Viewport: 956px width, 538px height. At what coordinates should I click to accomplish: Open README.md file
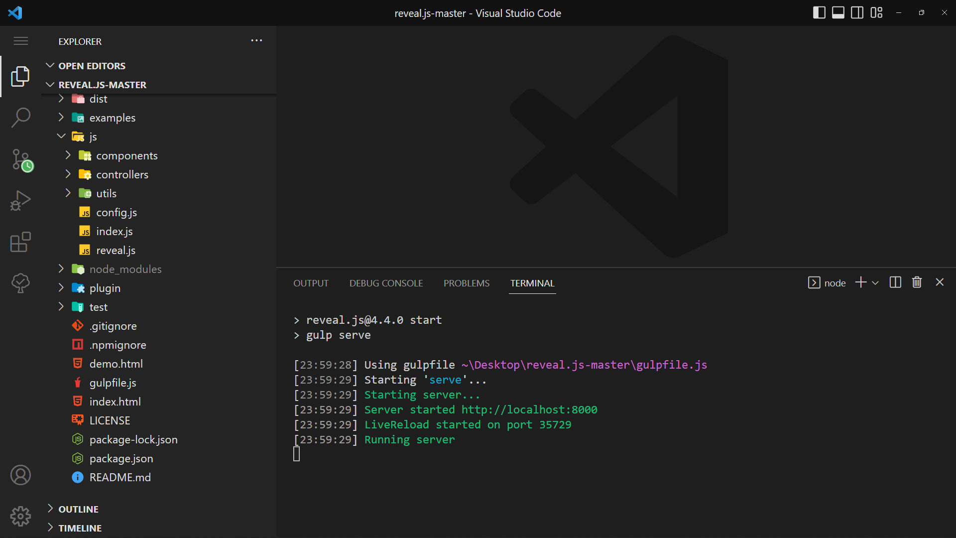click(x=158, y=477)
